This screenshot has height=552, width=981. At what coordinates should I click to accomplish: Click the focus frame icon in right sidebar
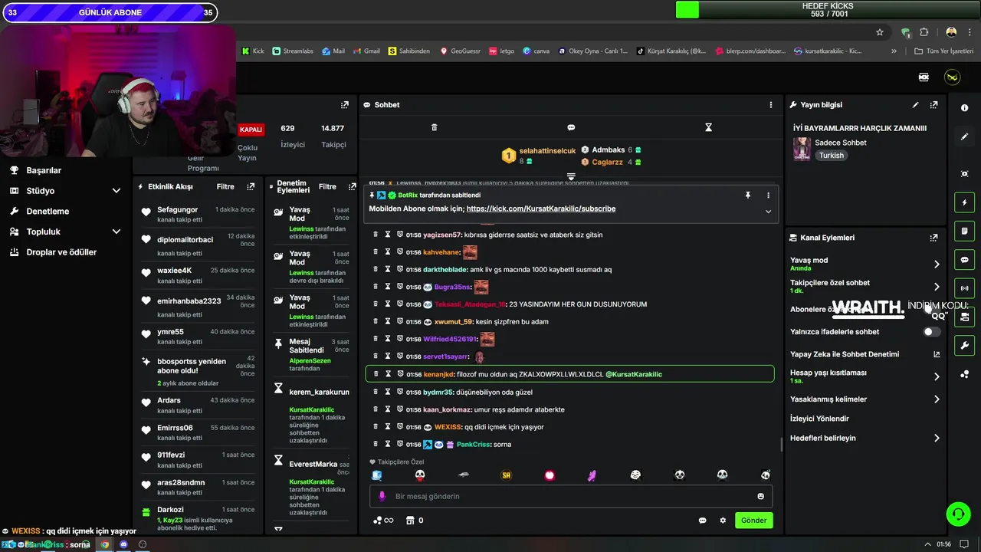[964, 174]
